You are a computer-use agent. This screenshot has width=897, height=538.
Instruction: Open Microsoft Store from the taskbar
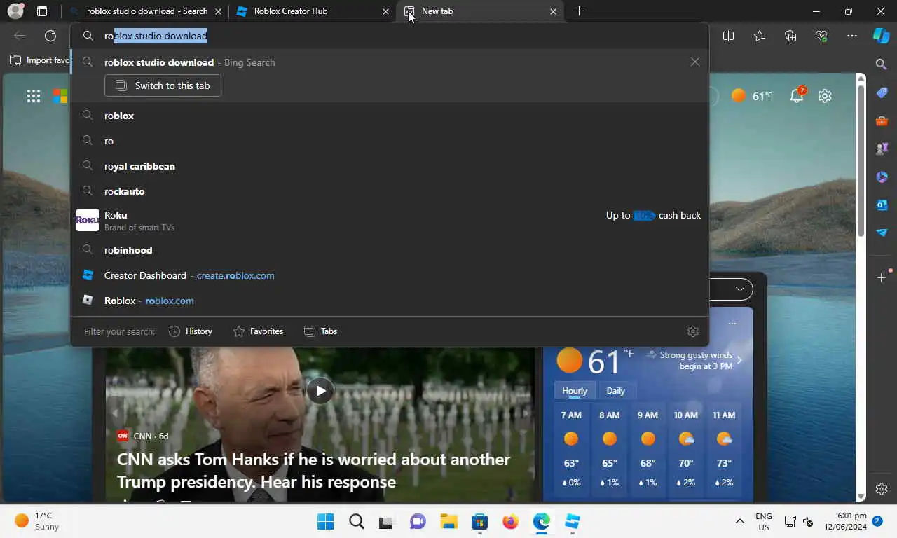tap(479, 522)
